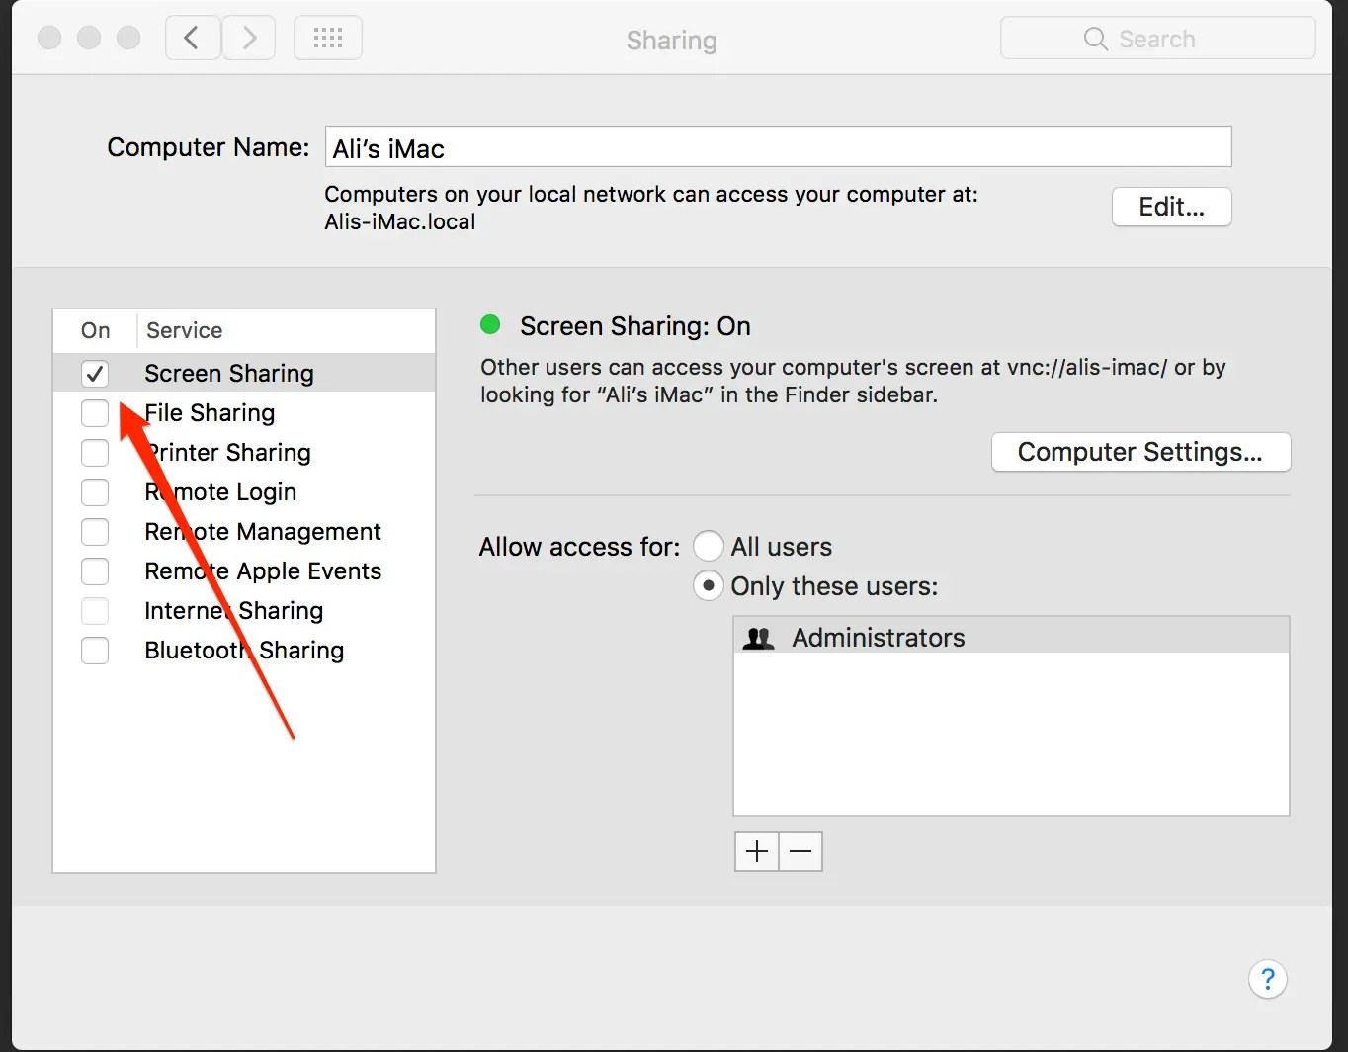Open Show All preferences grid icon
The height and width of the screenshot is (1052, 1348).
pyautogui.click(x=327, y=38)
